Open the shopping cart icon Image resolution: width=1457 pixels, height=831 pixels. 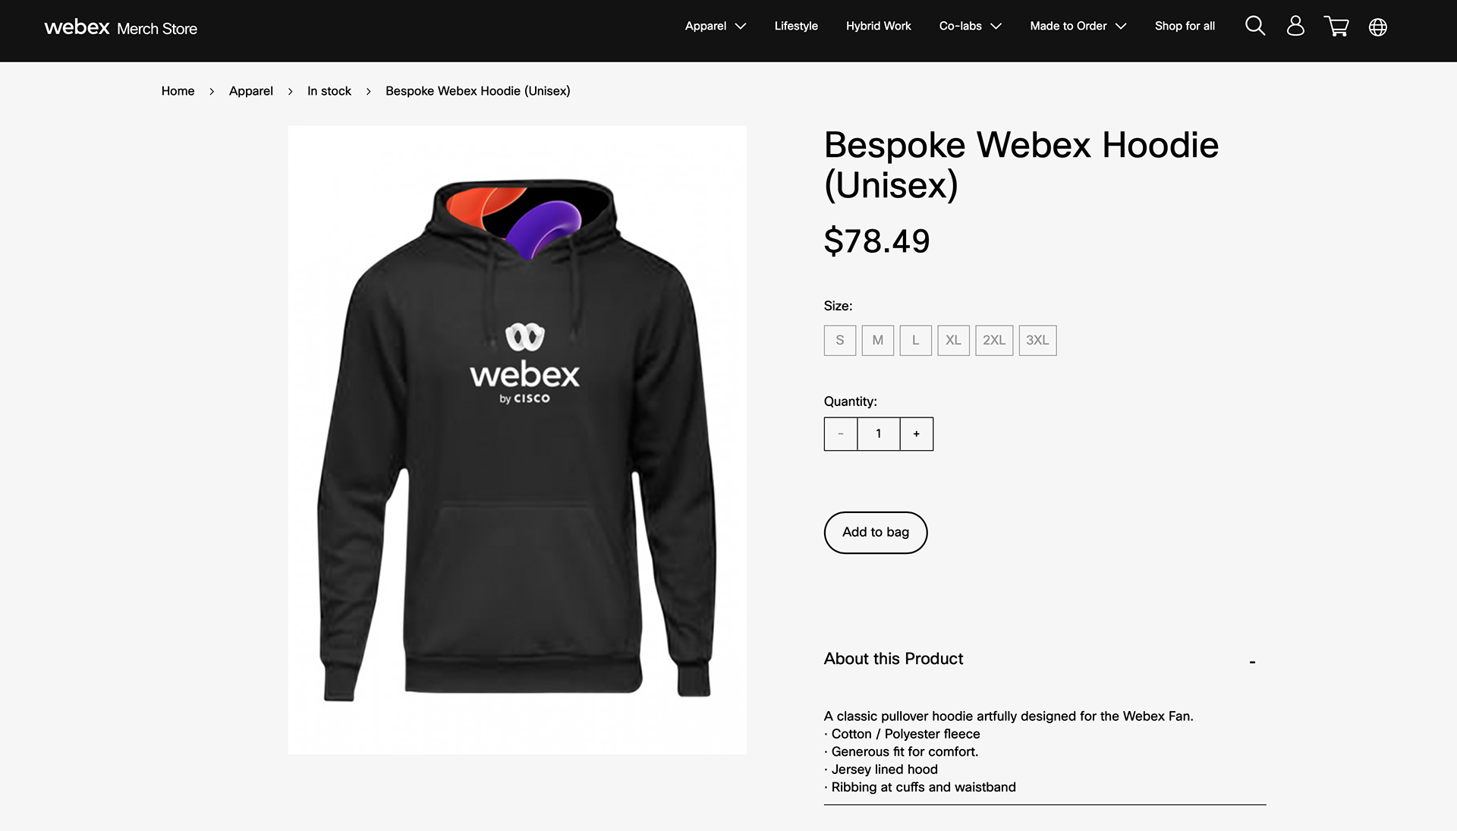click(x=1336, y=27)
